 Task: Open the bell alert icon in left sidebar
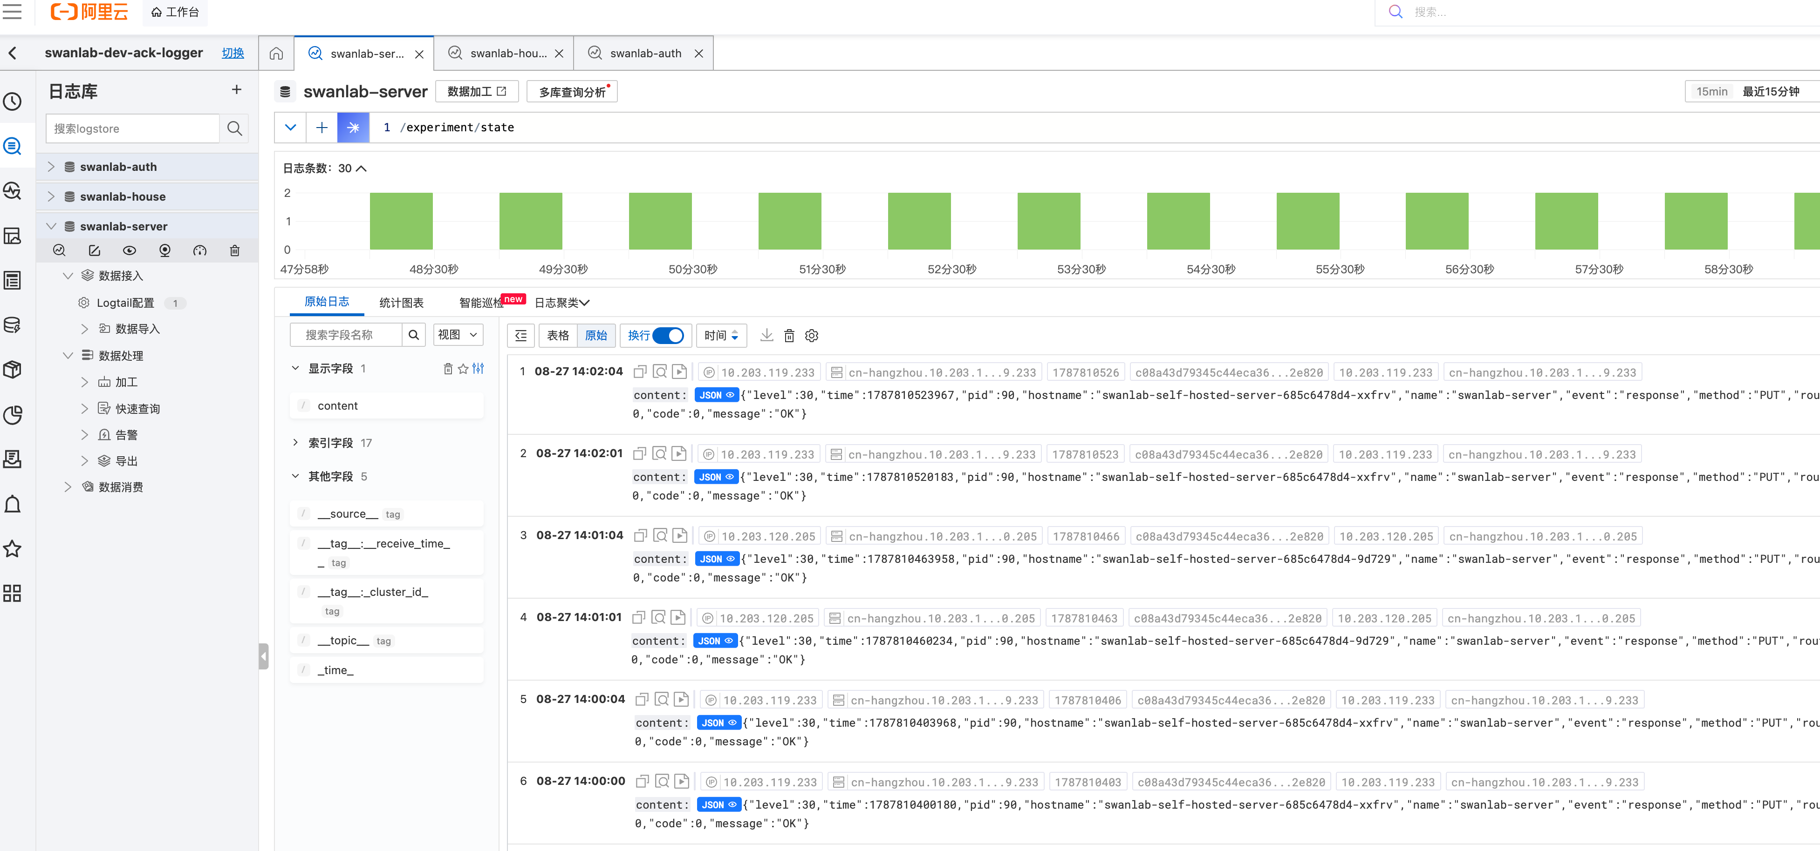(13, 505)
